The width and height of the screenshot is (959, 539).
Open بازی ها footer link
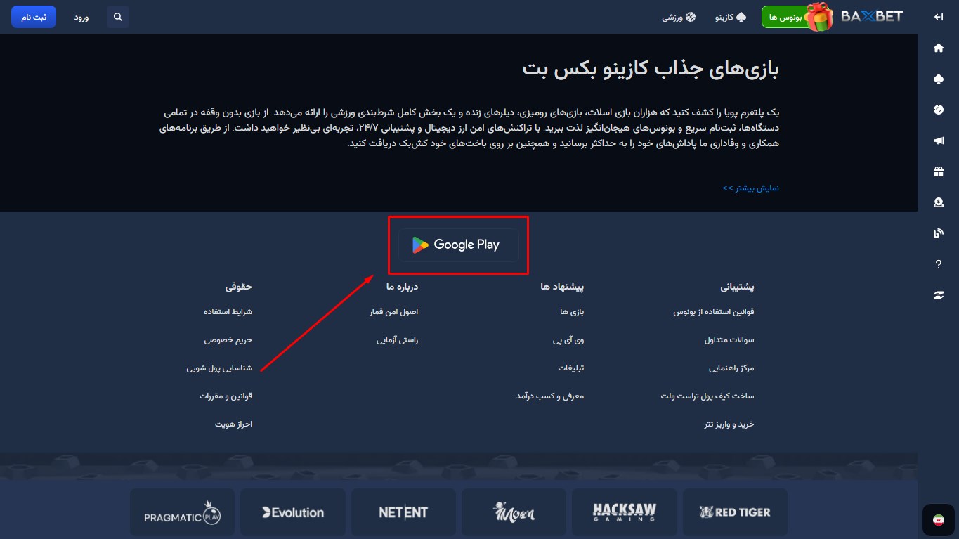[x=572, y=311]
